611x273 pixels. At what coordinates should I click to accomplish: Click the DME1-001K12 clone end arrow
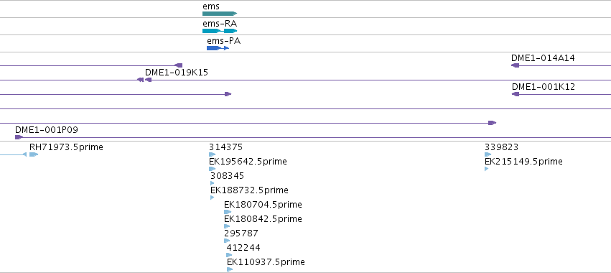pyautogui.click(x=516, y=94)
